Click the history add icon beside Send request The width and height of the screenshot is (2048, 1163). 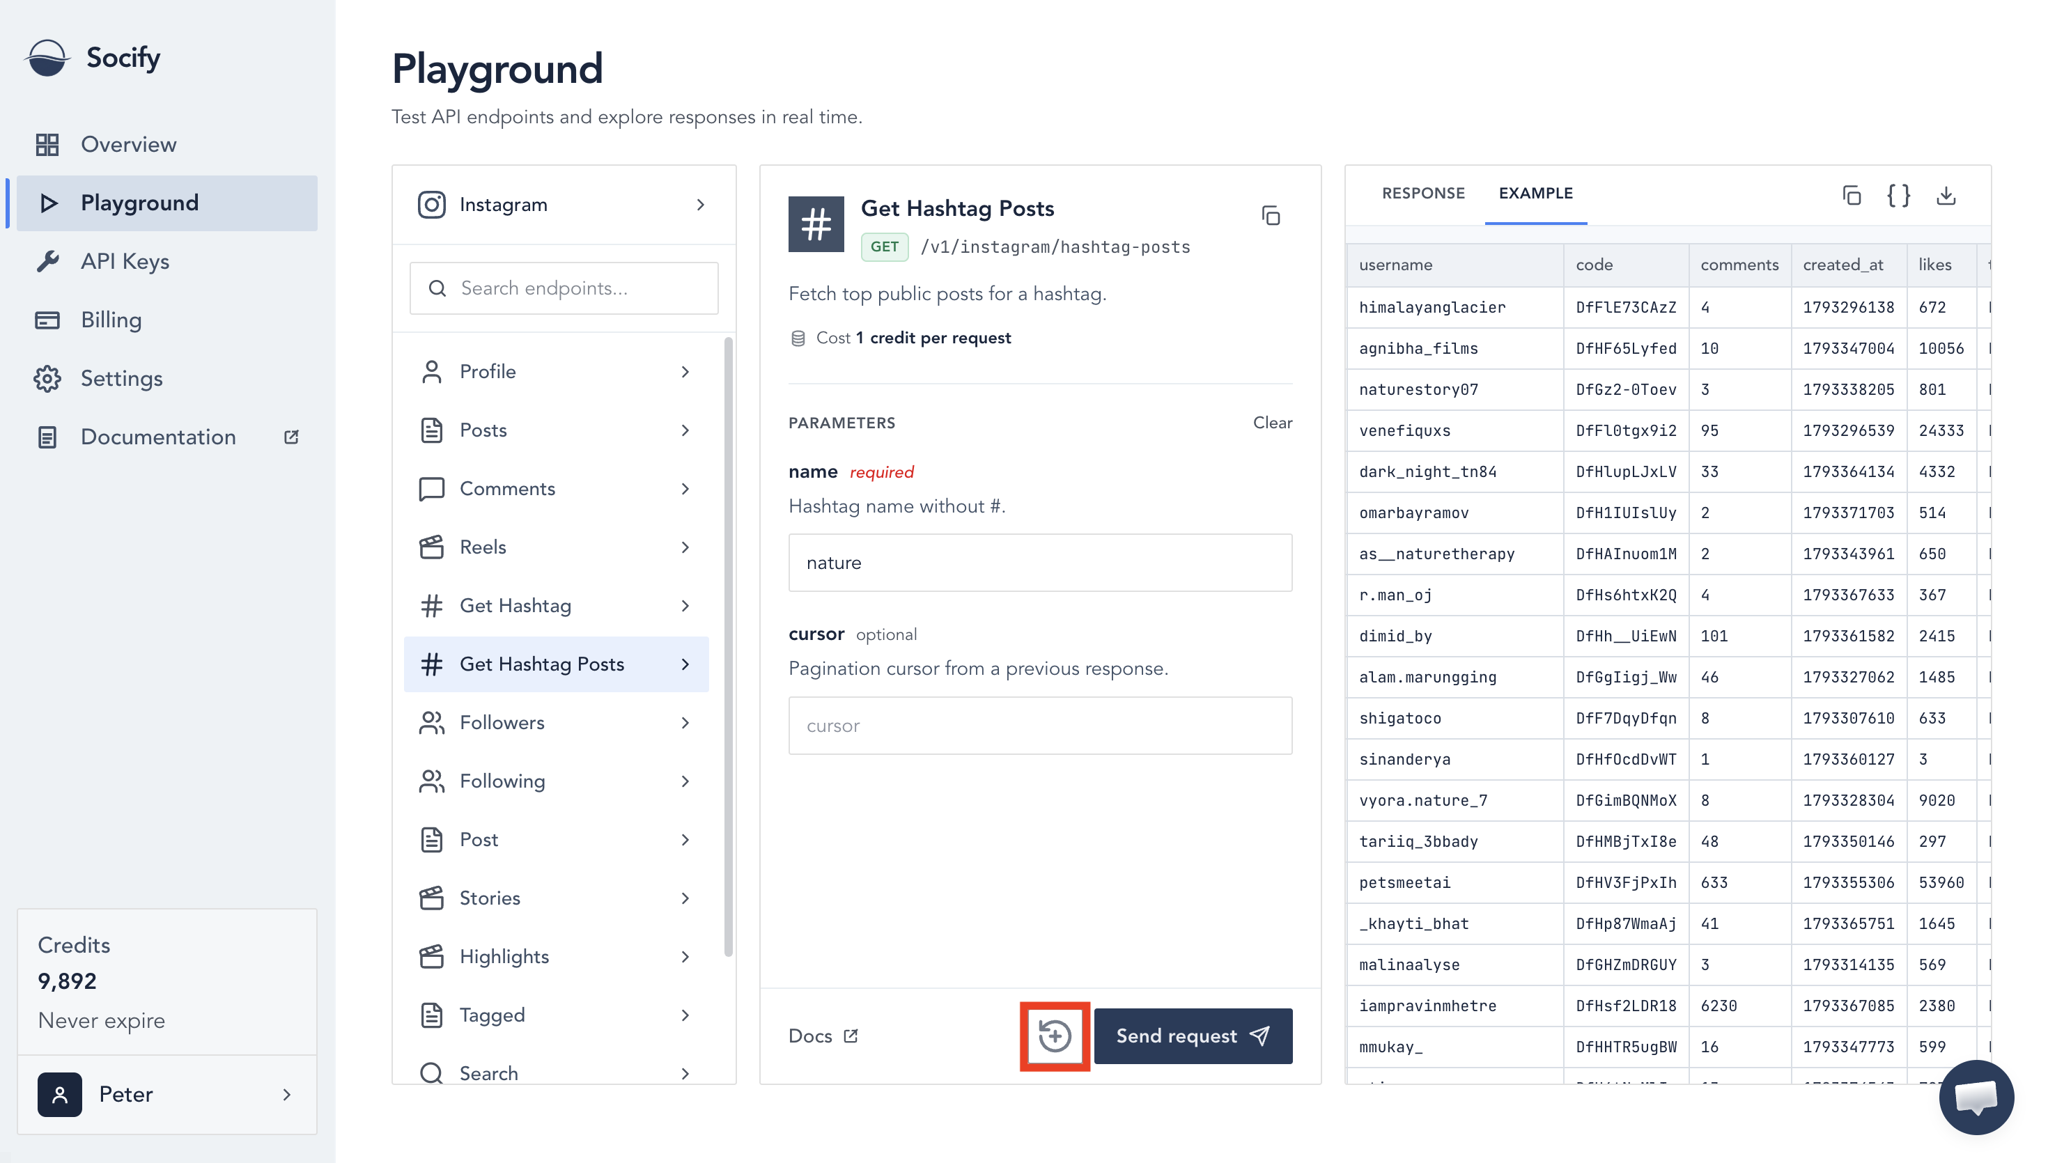(1055, 1036)
